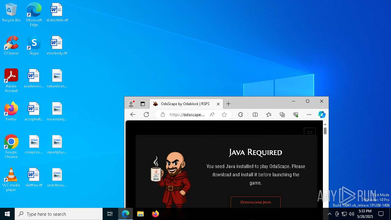Close the OdaScape tab
391x220 pixels.
point(218,104)
